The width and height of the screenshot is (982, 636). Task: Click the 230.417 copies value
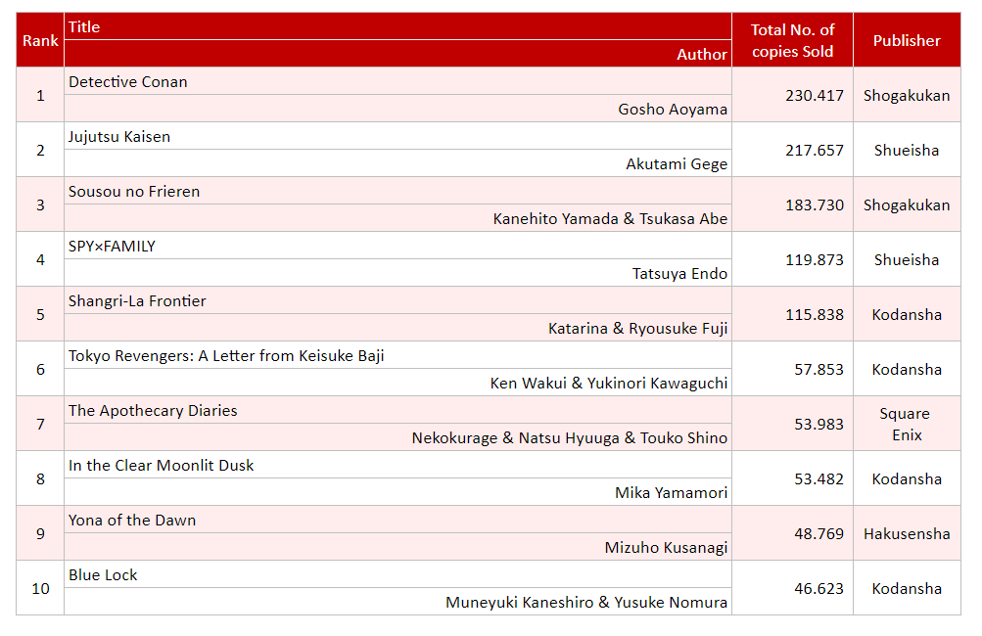(x=815, y=95)
